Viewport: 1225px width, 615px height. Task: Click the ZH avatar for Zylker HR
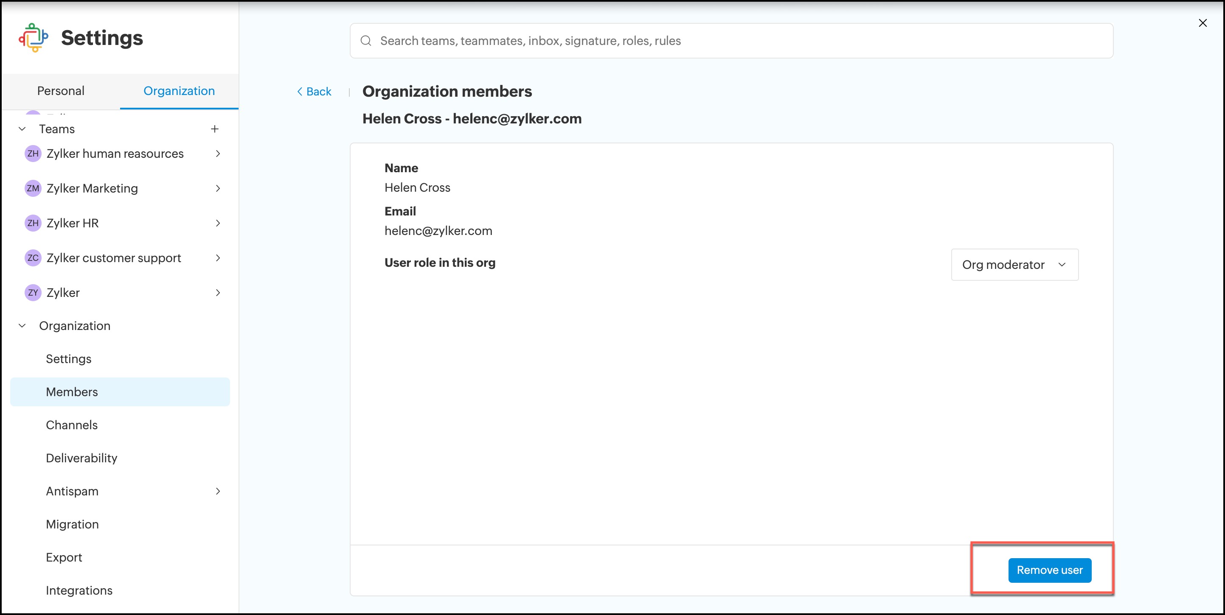click(33, 223)
